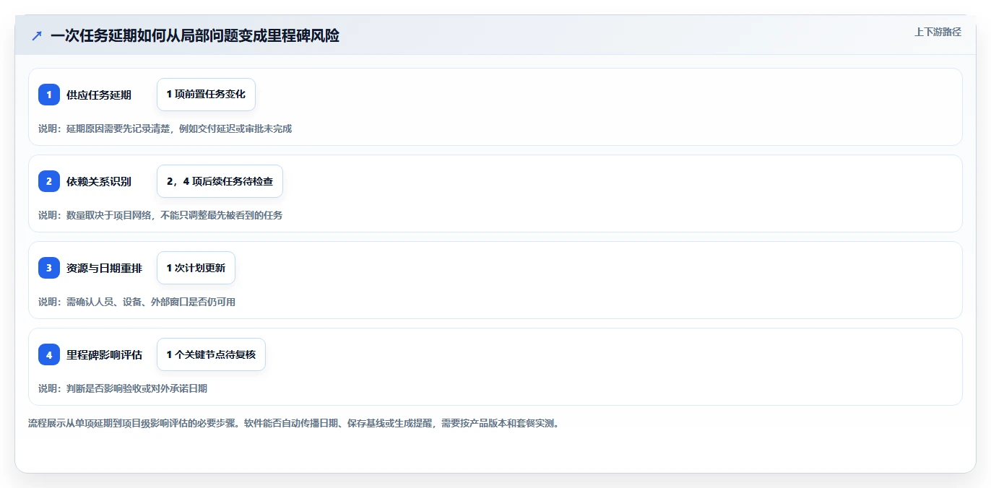991x488 pixels.
Task: Open the 2，4 项后续任务待检查 chip
Action: 220,181
